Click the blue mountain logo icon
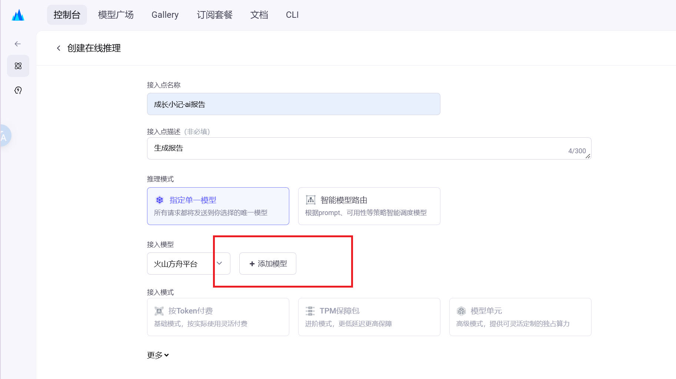Image resolution: width=676 pixels, height=379 pixels. pyautogui.click(x=18, y=15)
